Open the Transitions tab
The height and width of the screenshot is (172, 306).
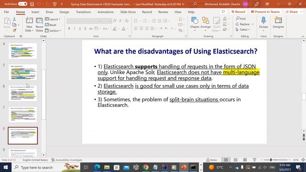[83, 12]
